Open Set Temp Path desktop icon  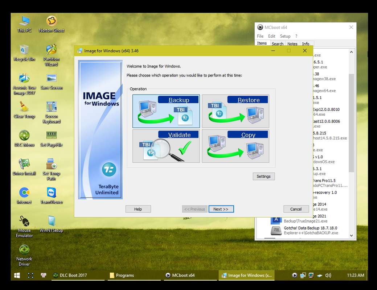[51, 169]
